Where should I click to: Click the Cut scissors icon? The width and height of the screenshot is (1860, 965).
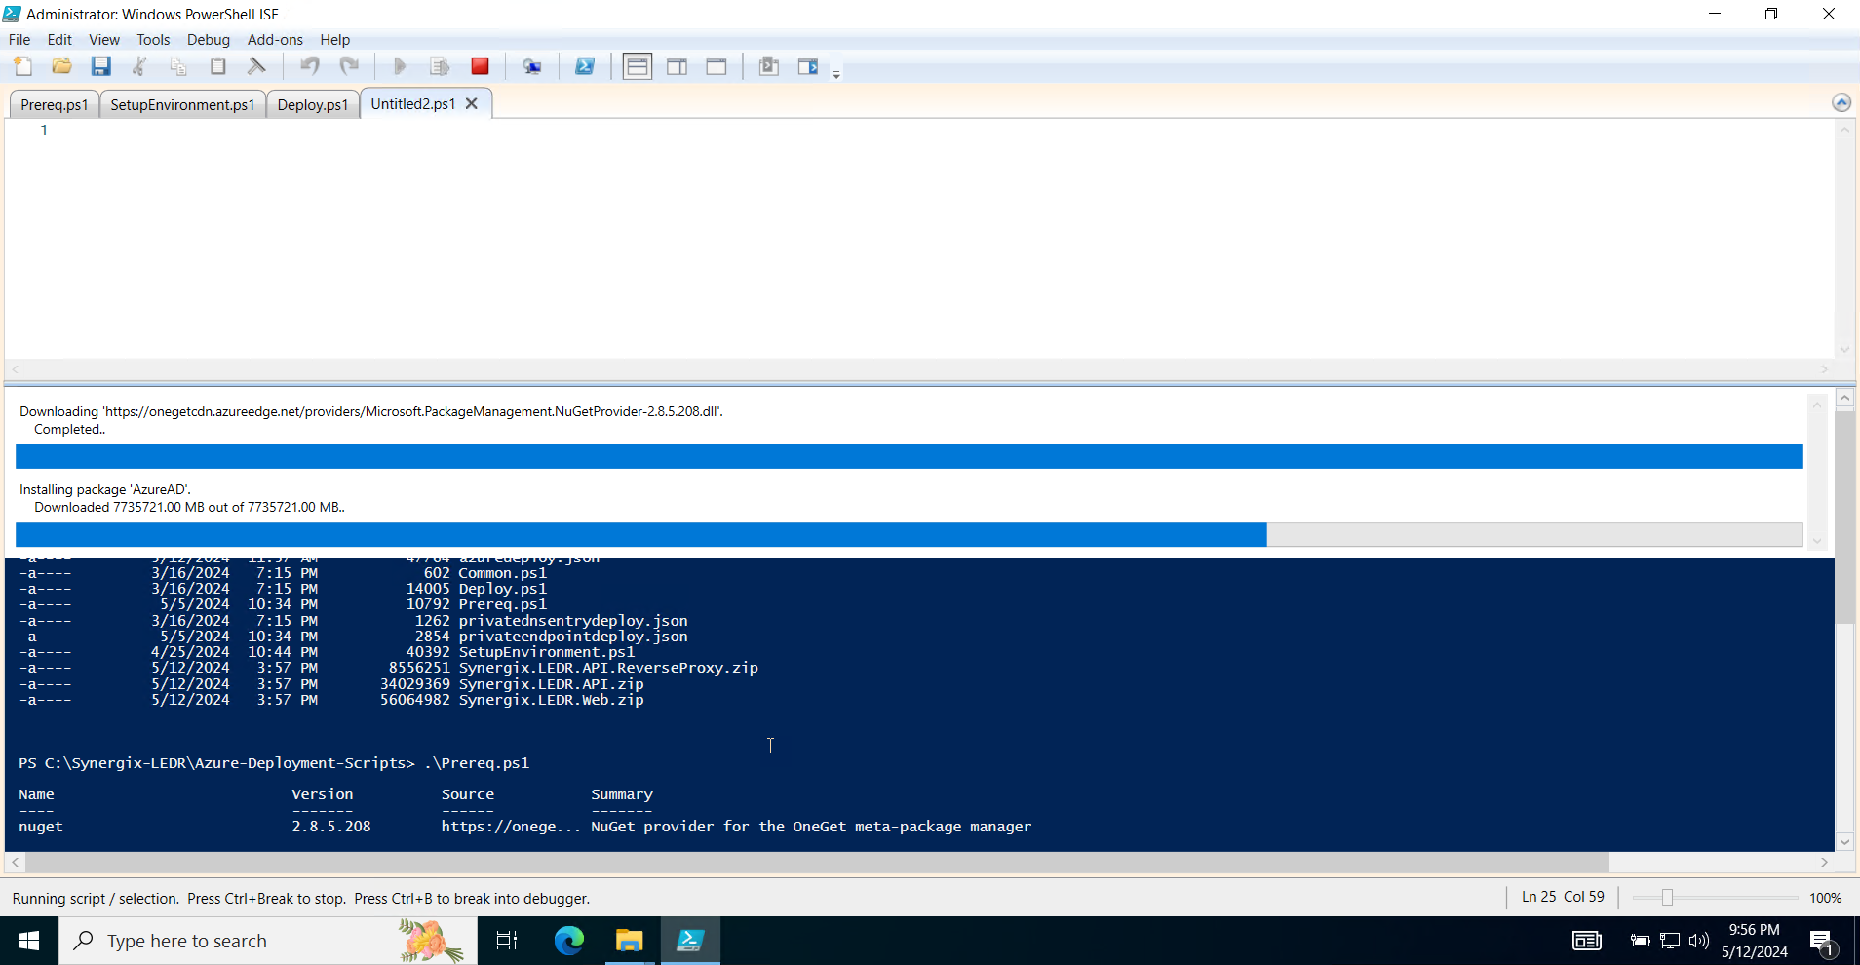(x=139, y=66)
